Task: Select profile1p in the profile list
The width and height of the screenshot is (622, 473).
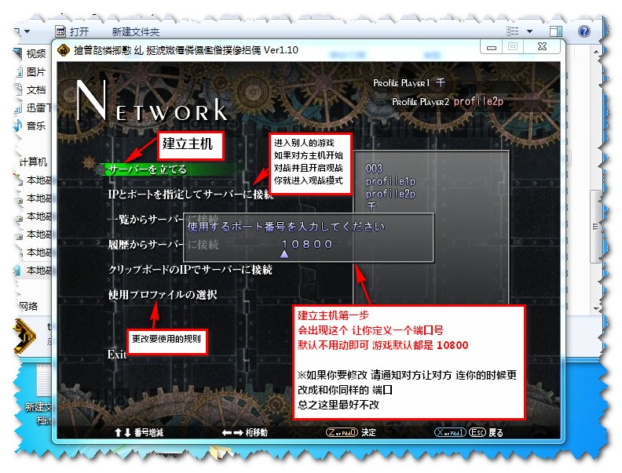Action: [x=390, y=181]
